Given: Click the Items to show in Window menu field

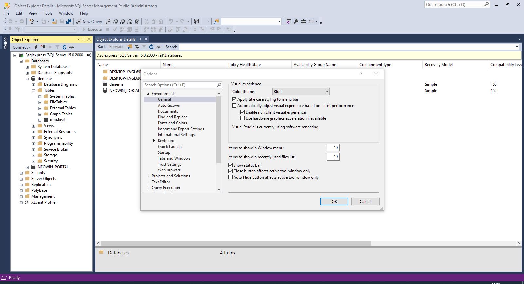Looking at the screenshot, I should 333,148.
